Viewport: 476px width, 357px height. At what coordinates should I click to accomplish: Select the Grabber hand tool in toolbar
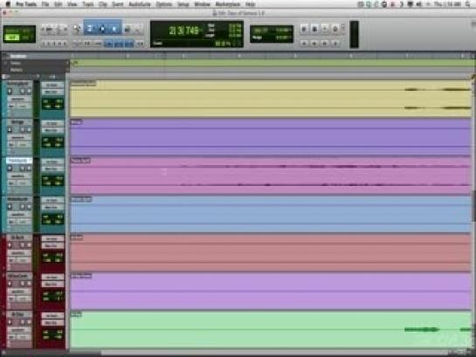pos(114,29)
